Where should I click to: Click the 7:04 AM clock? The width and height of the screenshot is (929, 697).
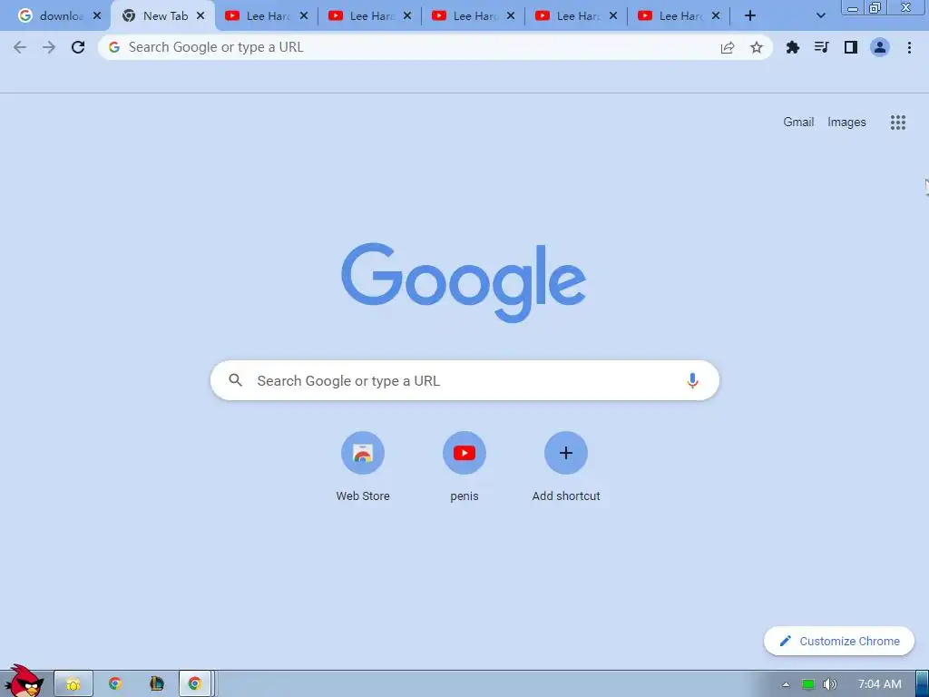pos(879,684)
